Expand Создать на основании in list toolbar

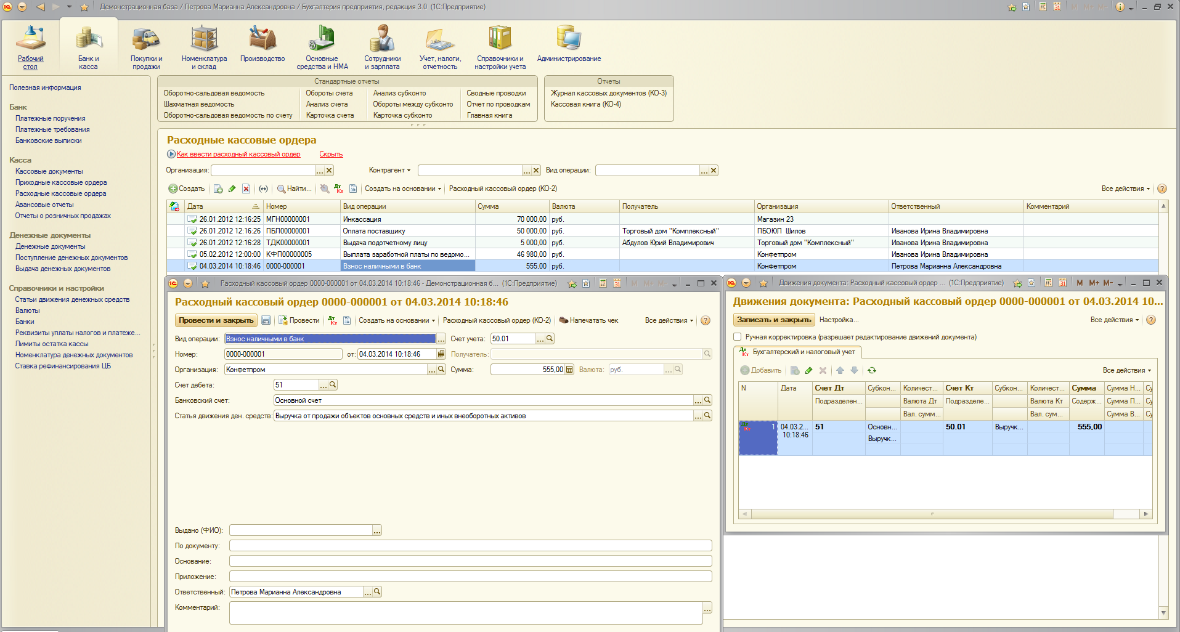point(403,188)
